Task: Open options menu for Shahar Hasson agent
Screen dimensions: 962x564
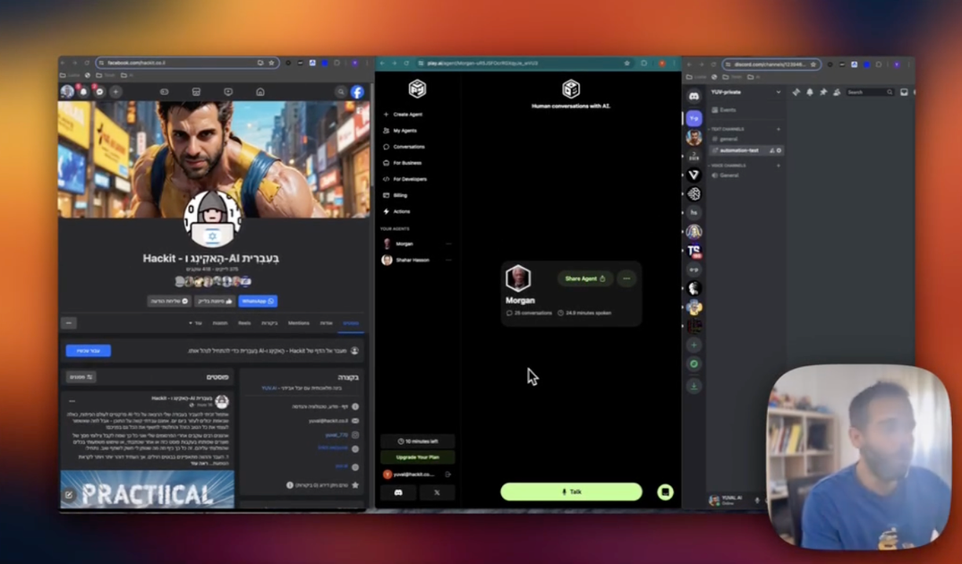Action: coord(448,261)
